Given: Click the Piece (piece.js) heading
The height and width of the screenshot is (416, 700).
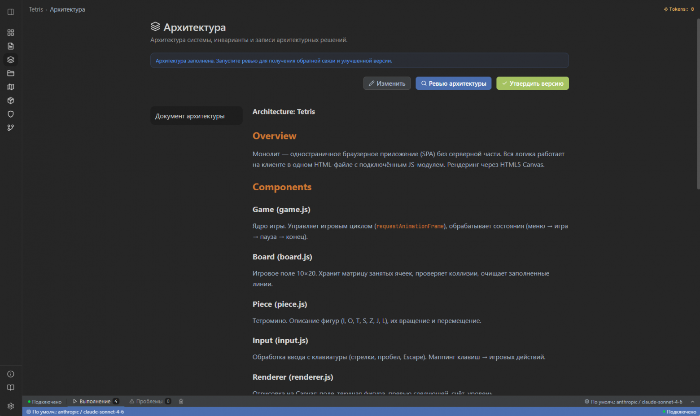Looking at the screenshot, I should 280,304.
